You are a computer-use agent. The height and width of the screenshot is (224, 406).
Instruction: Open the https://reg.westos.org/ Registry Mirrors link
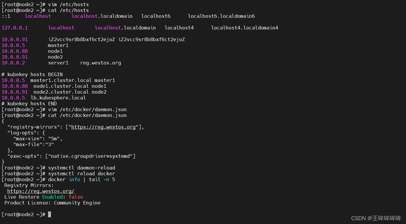41,191
